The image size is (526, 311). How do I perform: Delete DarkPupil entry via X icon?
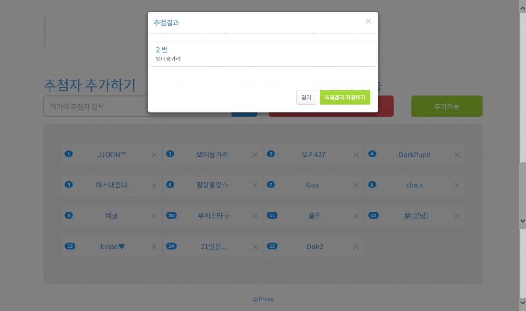457,155
